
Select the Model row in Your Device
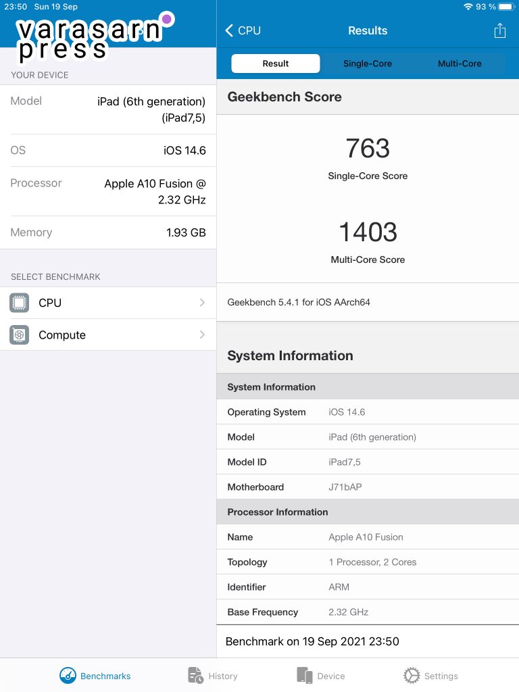pos(108,109)
